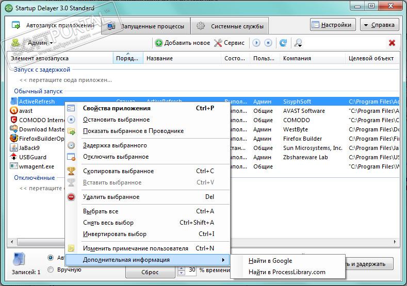Select Найти в Google submenu item

pyautogui.click(x=288, y=261)
